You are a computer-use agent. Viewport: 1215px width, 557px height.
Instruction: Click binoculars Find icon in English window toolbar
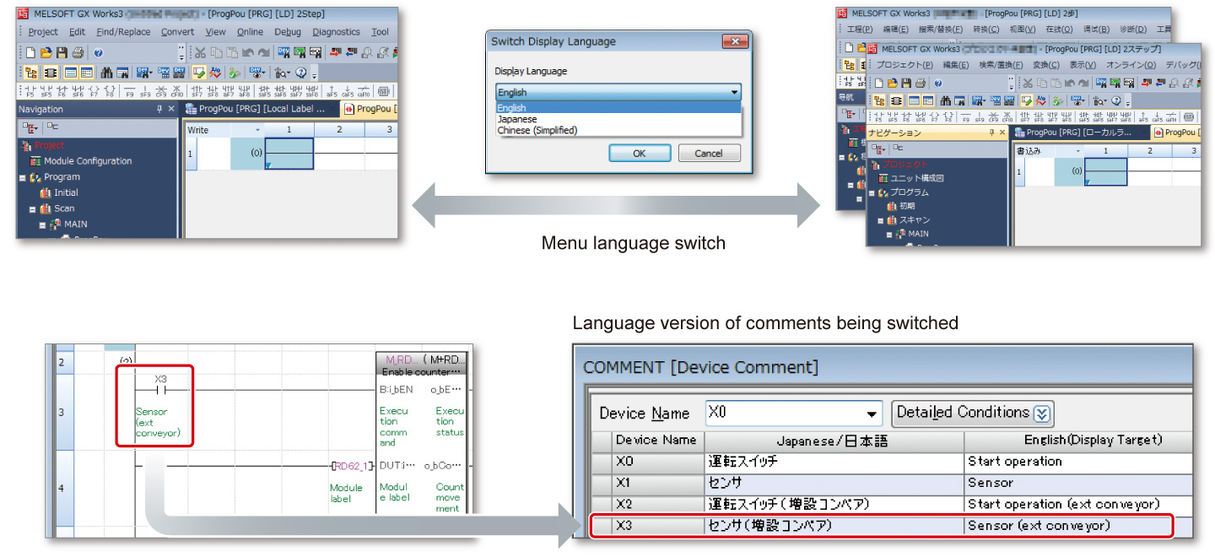click(x=107, y=73)
